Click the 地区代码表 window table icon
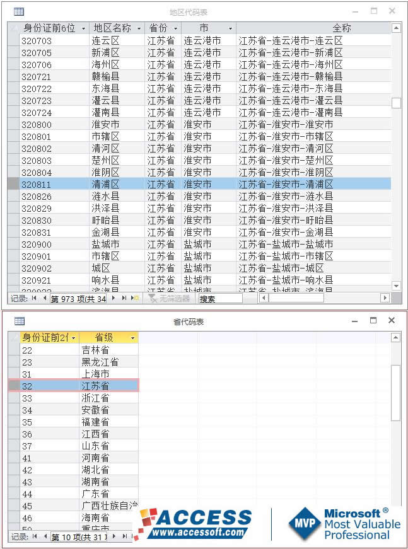The height and width of the screenshot is (549, 408). tap(19, 11)
